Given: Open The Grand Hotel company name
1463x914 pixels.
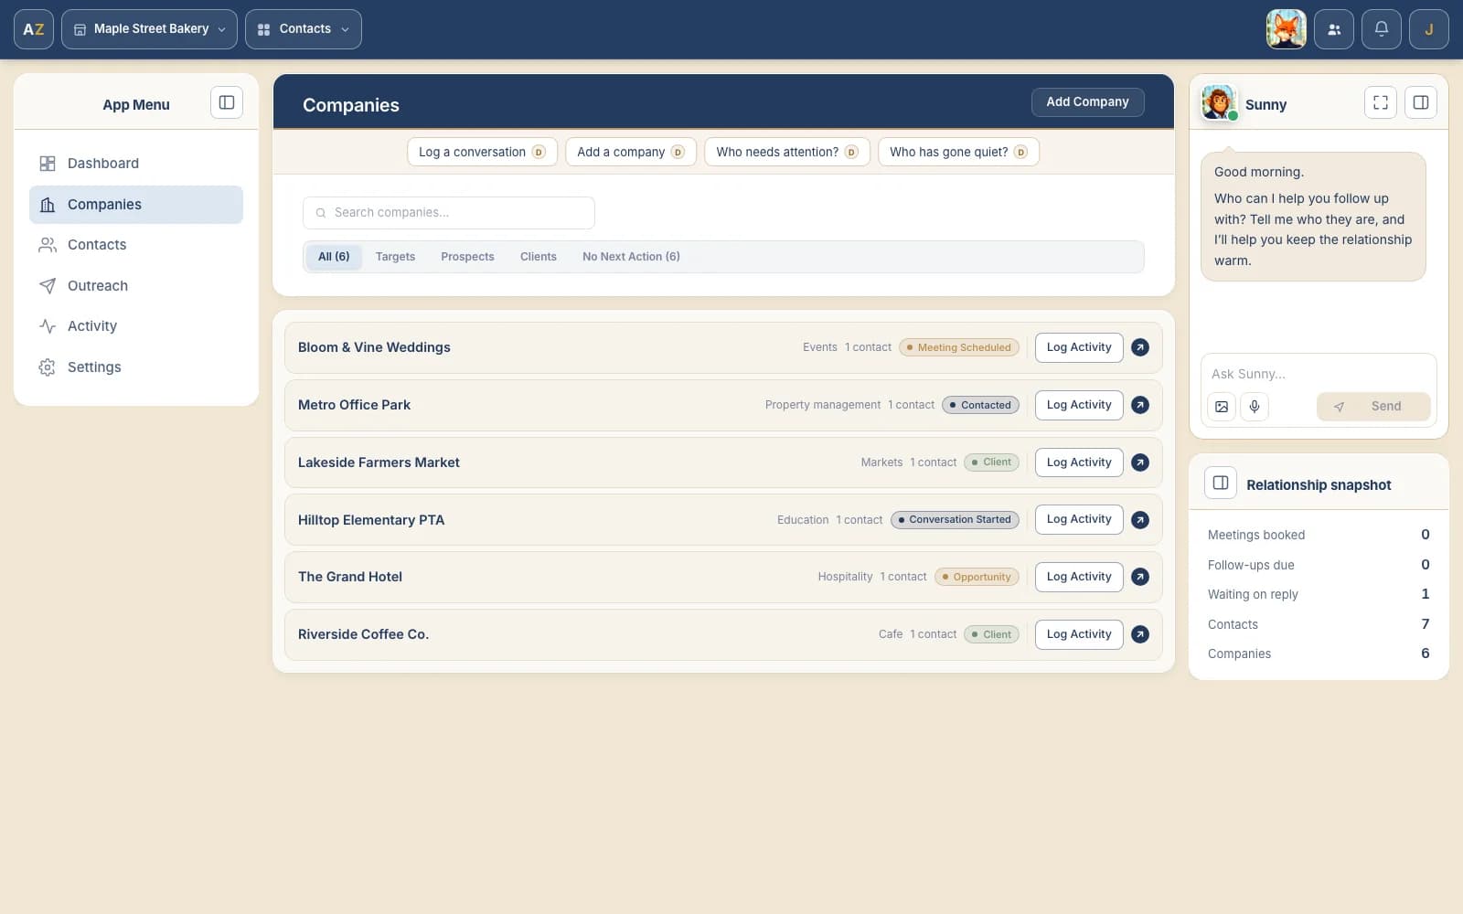Looking at the screenshot, I should click(350, 577).
